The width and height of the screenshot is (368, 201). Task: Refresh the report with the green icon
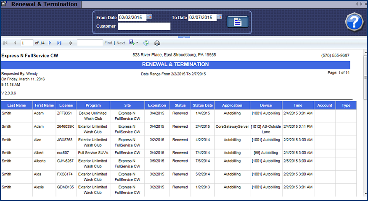146,43
